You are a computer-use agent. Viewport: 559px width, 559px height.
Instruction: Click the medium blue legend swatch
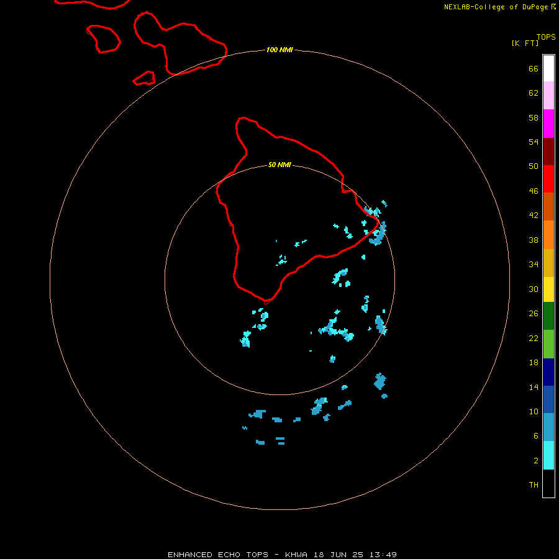[x=548, y=399]
